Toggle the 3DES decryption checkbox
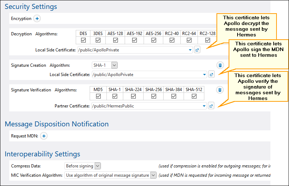This screenshot has height=186, width=289. pyautogui.click(x=98, y=40)
